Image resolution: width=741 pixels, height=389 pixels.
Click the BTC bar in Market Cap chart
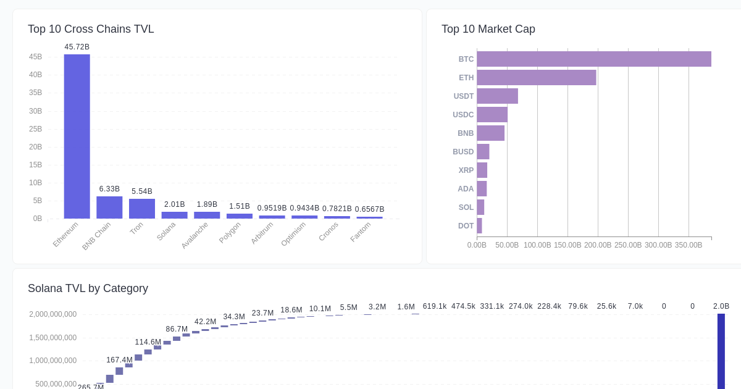coord(593,59)
